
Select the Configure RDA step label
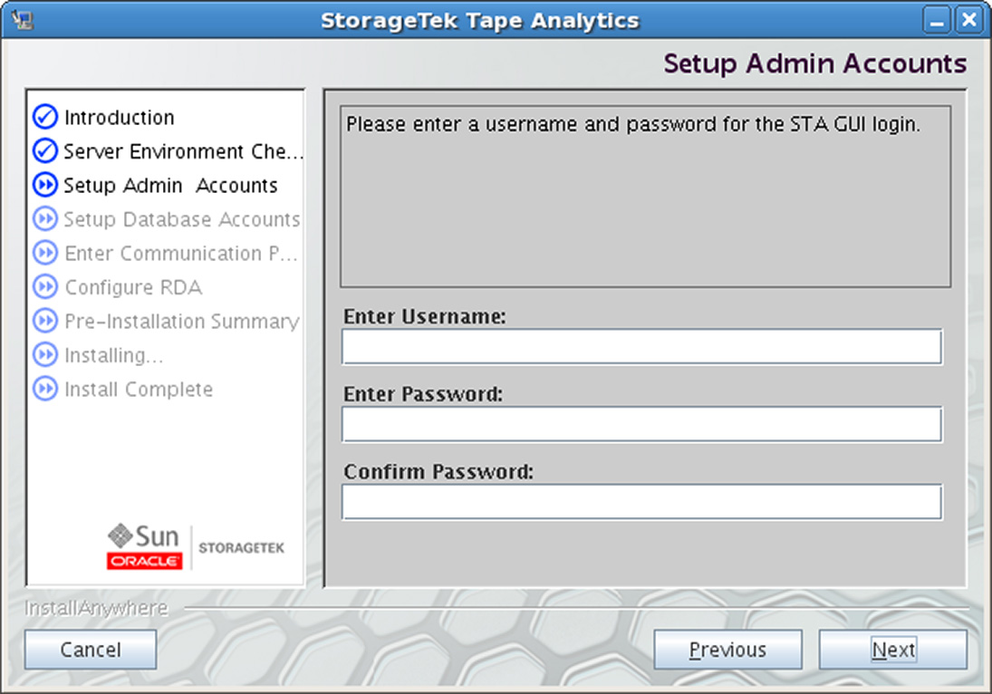click(133, 288)
